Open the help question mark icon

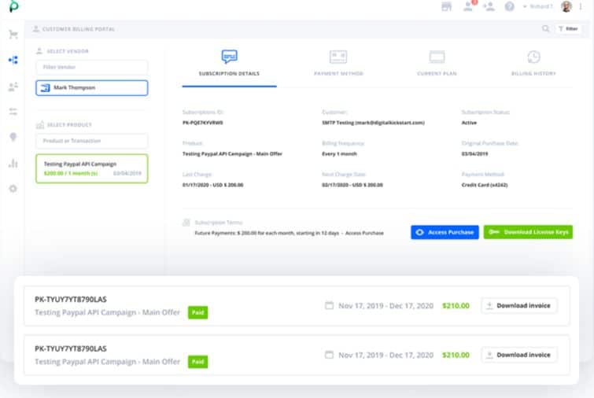tap(510, 6)
